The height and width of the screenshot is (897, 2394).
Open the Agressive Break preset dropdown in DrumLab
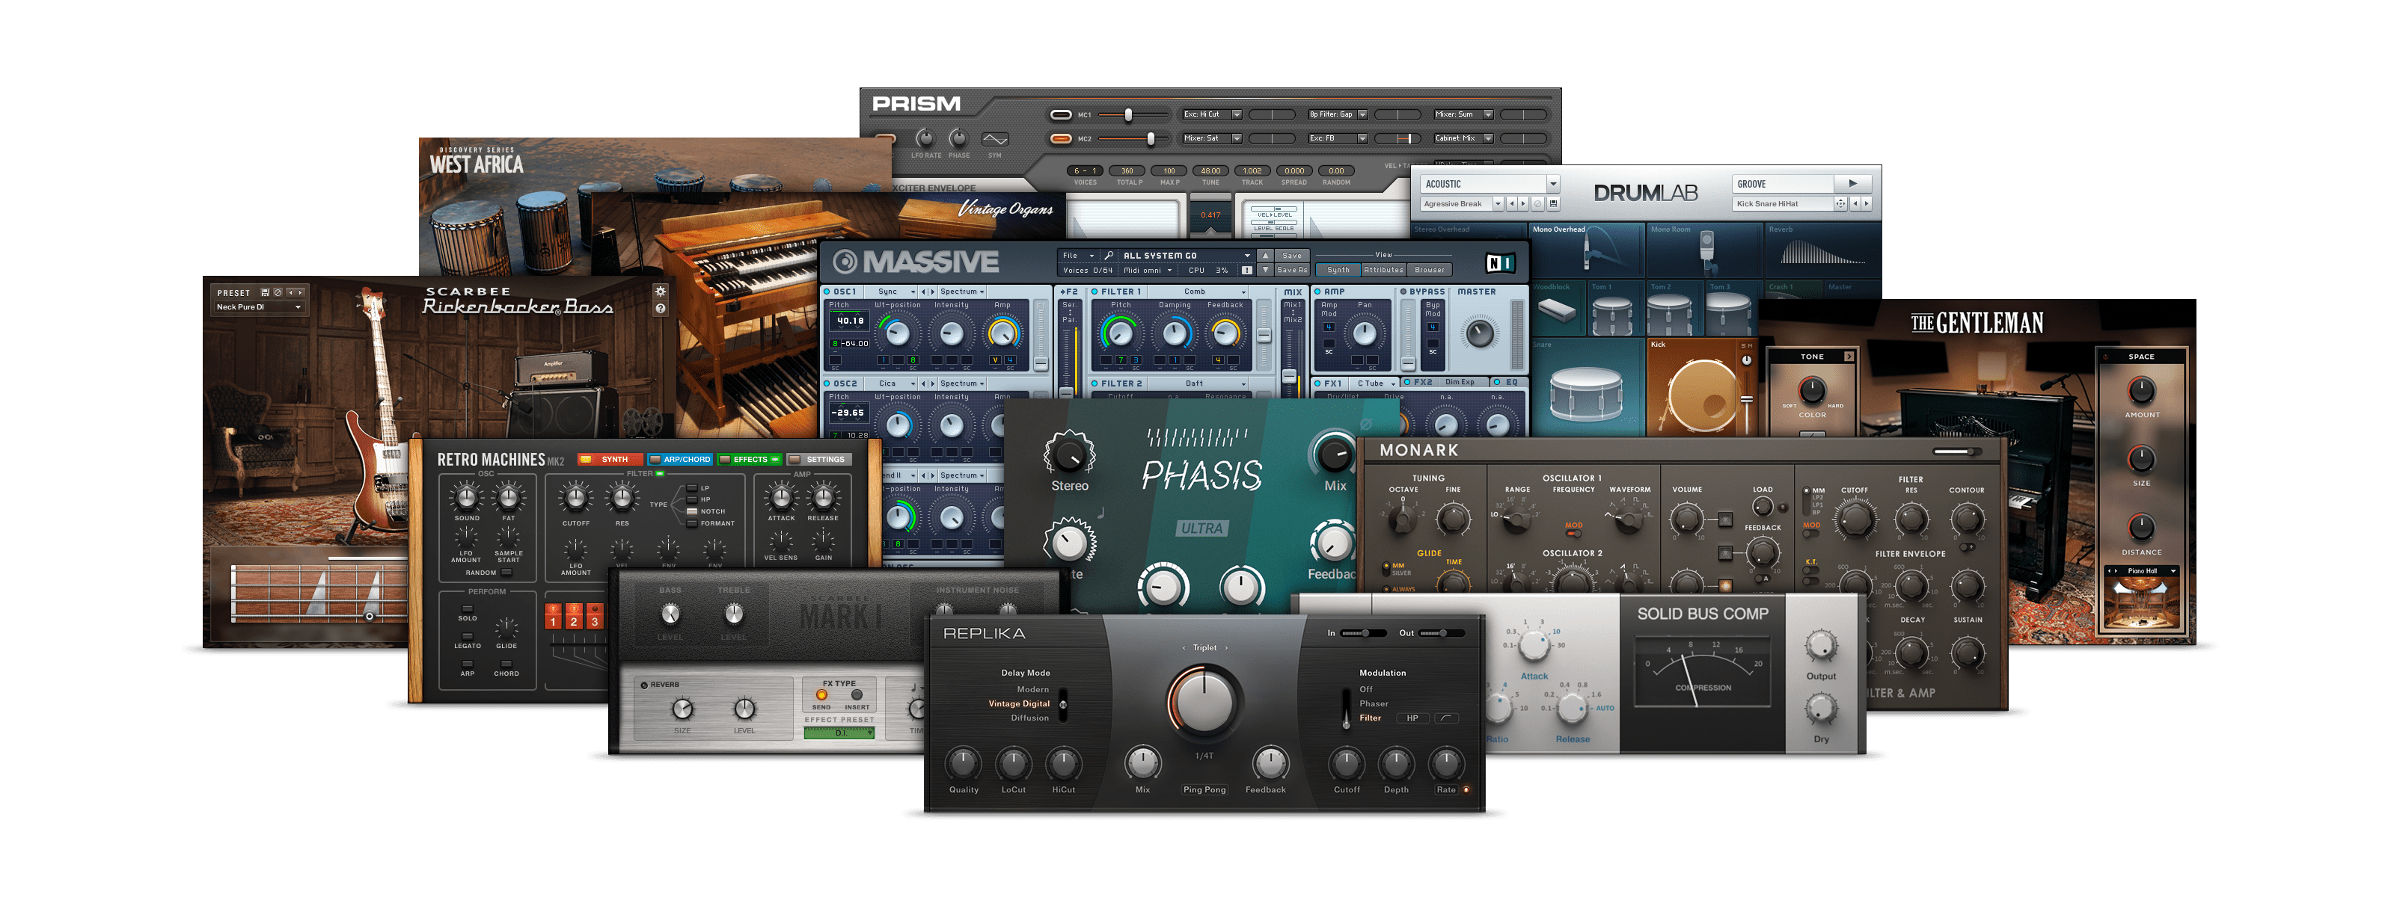1462,203
